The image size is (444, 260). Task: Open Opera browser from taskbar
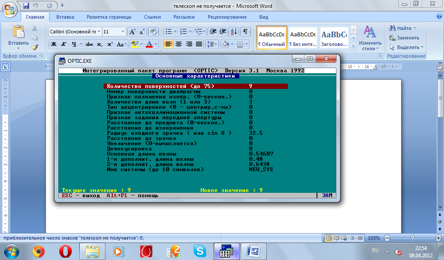[x=65, y=251]
